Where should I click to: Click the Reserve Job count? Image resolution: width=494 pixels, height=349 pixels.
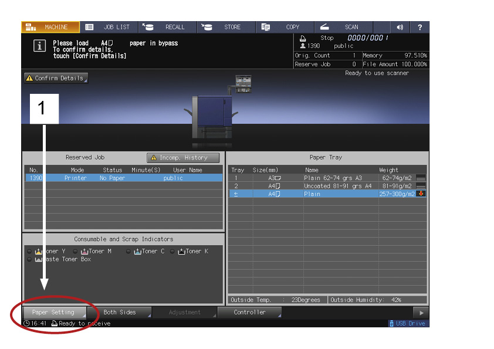pyautogui.click(x=354, y=65)
